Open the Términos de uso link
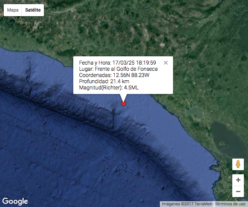Screen dimensions: 248x207 coord(230,204)
